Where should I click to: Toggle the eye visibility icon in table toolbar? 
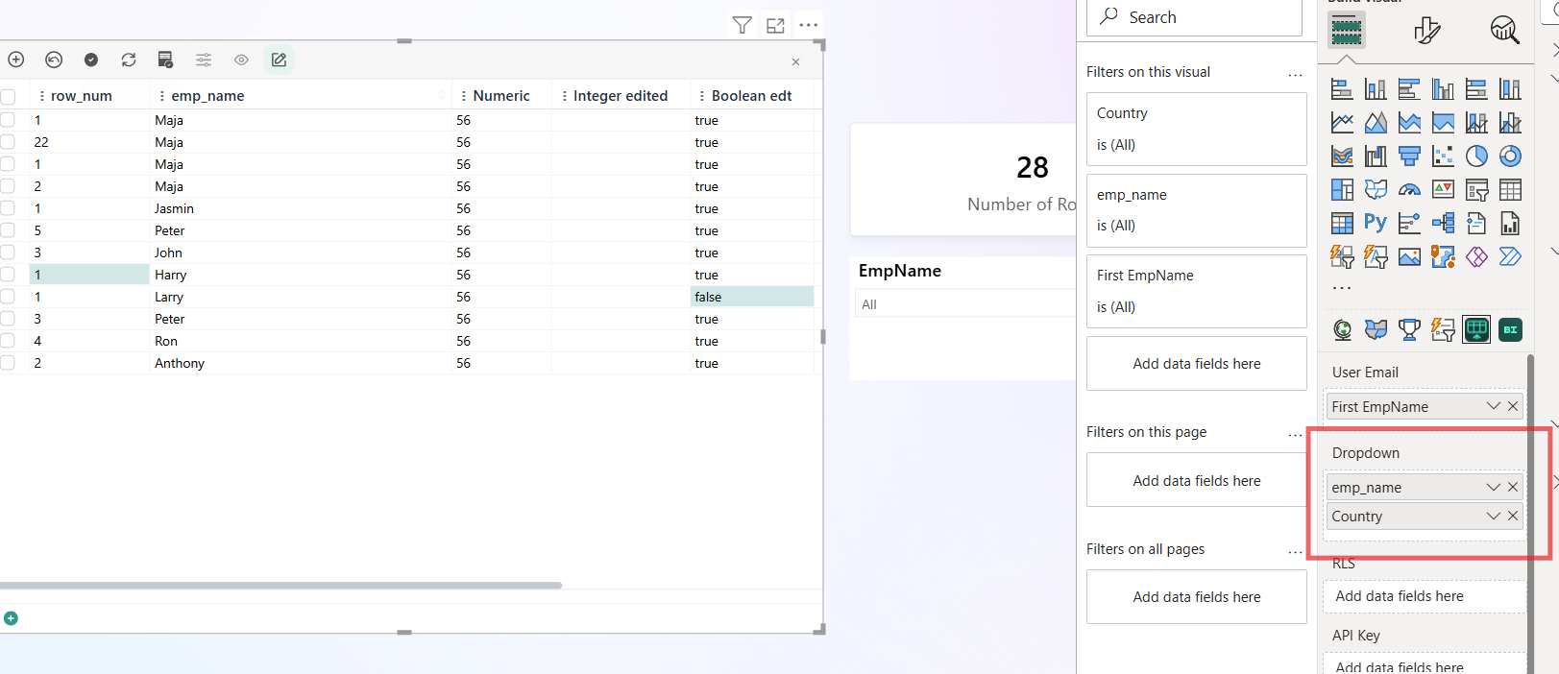coord(241,60)
